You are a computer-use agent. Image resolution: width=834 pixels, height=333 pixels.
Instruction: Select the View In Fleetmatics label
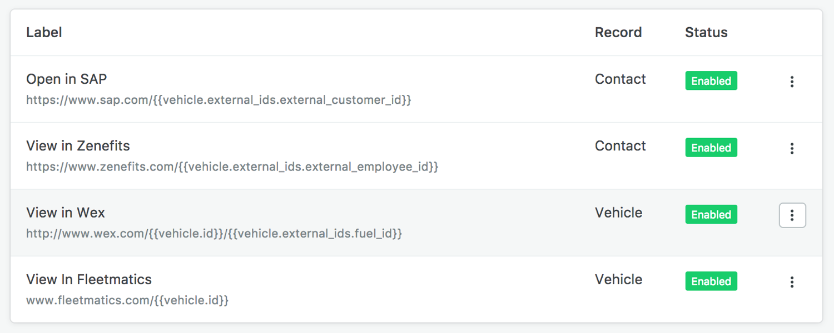tap(88, 279)
